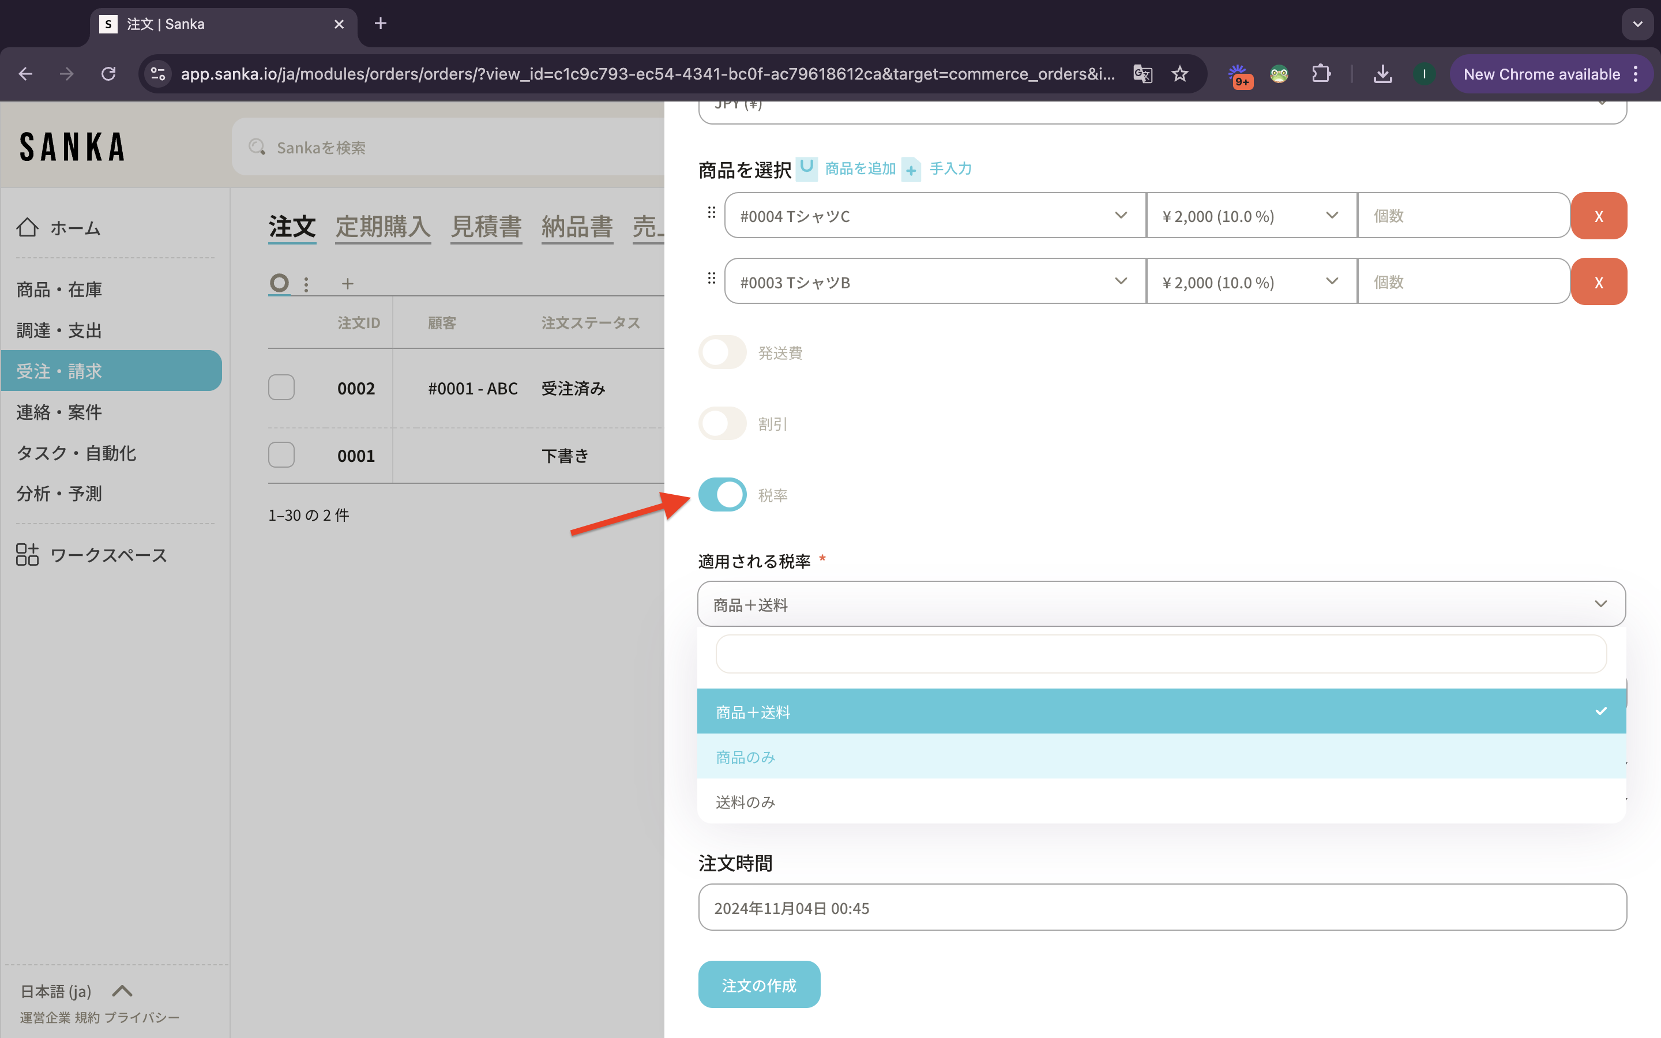Open the #0004 TシャツC product dropdown
The width and height of the screenshot is (1661, 1038).
coord(934,216)
